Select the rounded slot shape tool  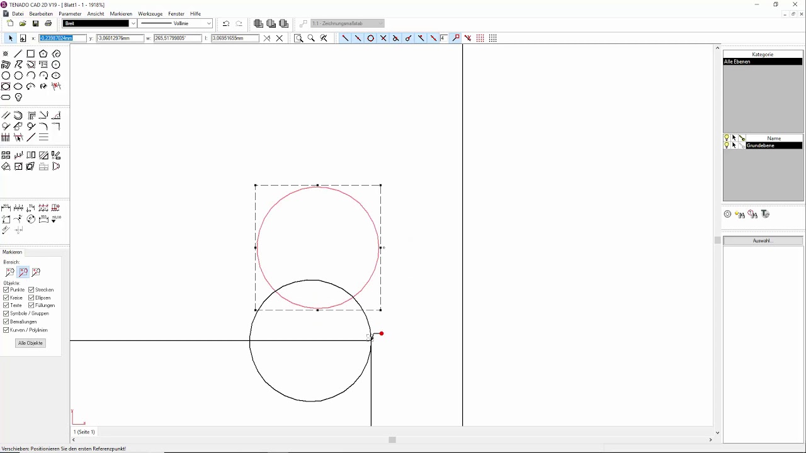click(x=6, y=98)
